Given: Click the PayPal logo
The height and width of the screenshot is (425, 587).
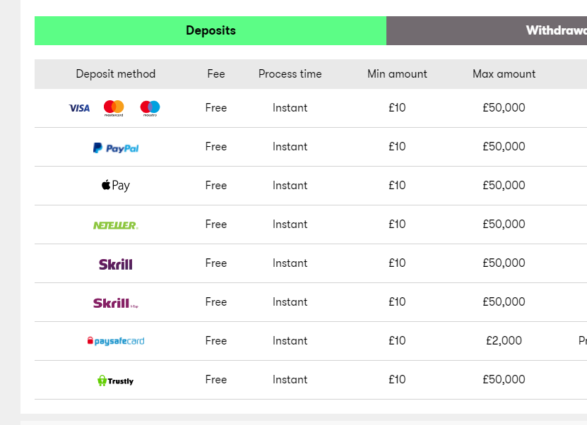Looking at the screenshot, I should tap(116, 148).
